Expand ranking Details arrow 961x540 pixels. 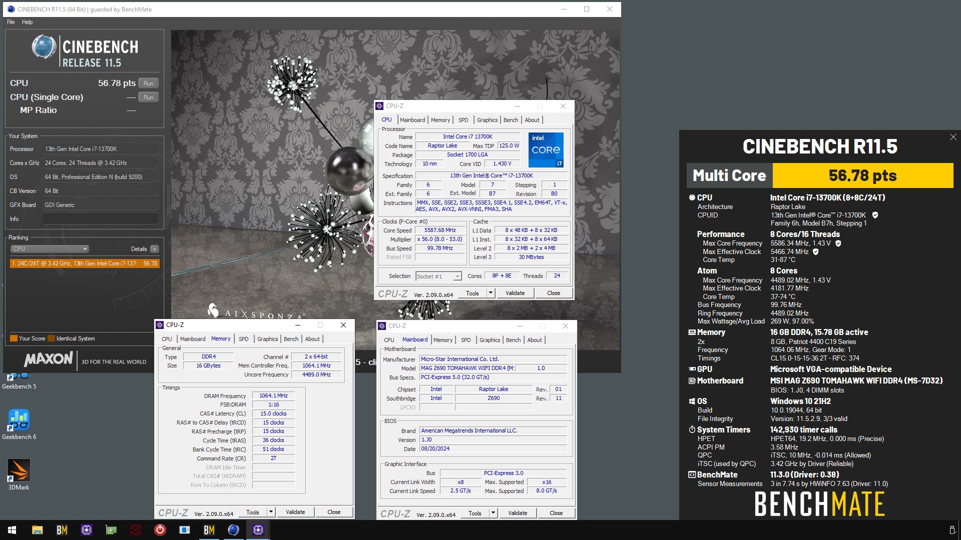(155, 249)
